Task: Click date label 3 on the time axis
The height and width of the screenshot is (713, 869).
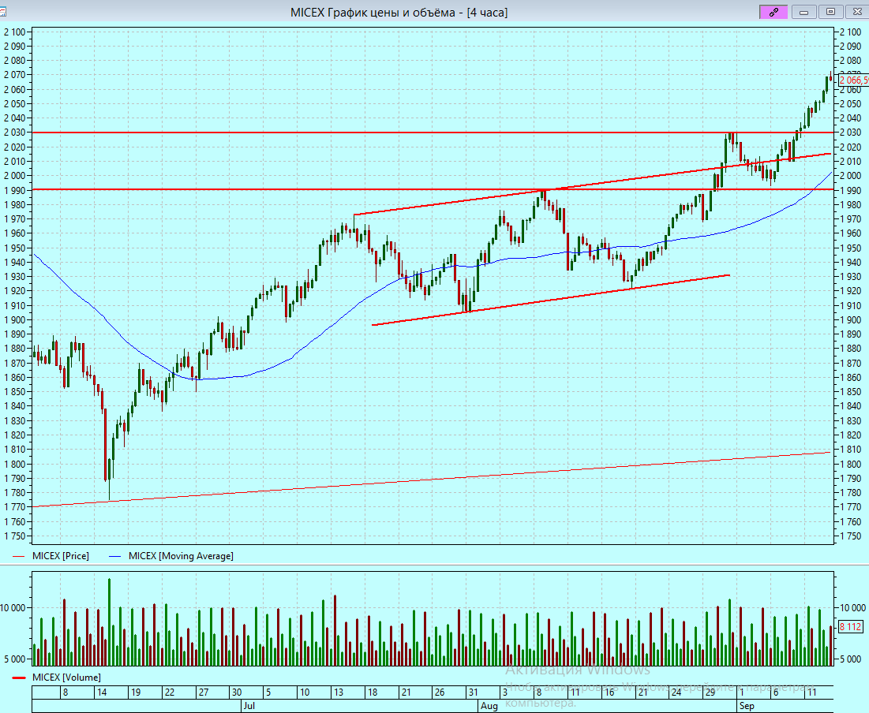Action: (x=505, y=692)
